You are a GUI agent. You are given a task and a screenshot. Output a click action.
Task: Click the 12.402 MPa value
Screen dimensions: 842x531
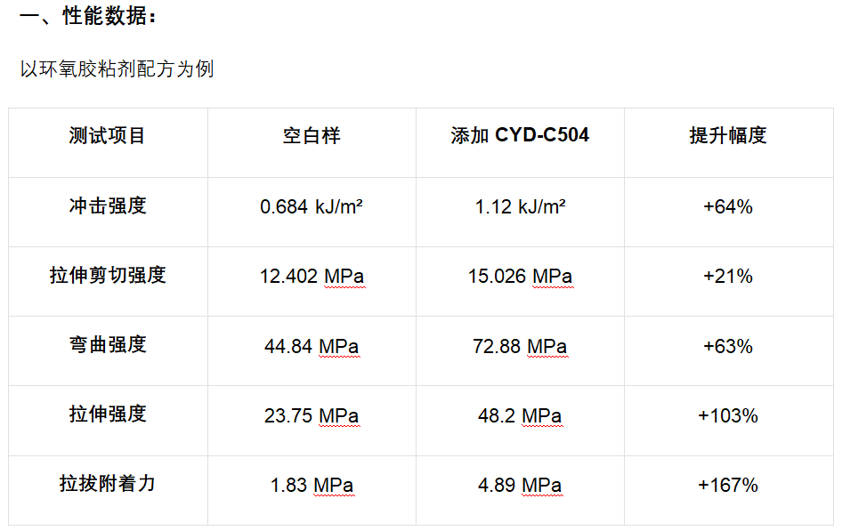[x=312, y=277]
